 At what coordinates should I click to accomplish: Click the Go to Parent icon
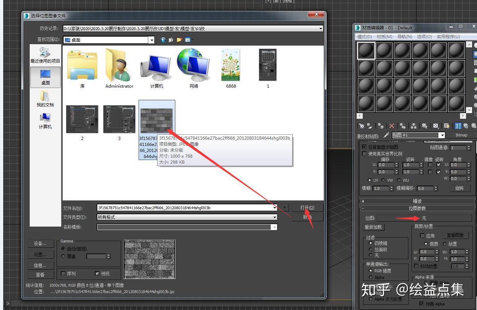pos(466,125)
